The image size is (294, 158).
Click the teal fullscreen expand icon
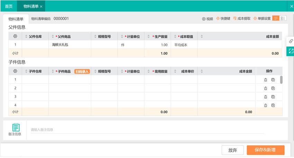(x=291, y=51)
